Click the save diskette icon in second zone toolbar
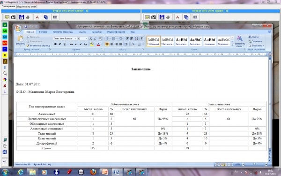This screenshot has height=176, width=281. pyautogui.click(x=22, y=17)
